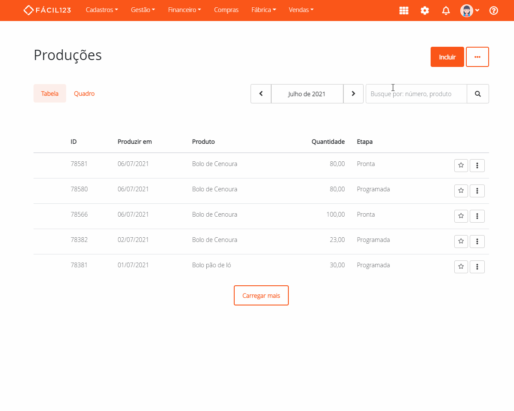
Task: Expand the Cadastros menu
Action: point(102,10)
